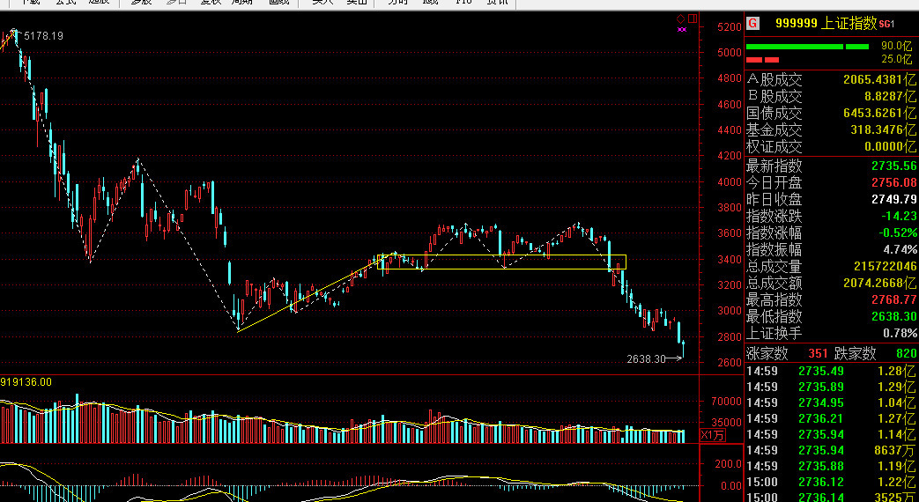
Task: Click the 昨日收盘 value 2749.79
Action: (x=893, y=199)
